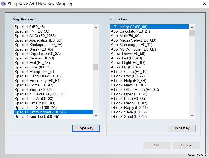Select Special: End (E0_4F)

point(53,63)
